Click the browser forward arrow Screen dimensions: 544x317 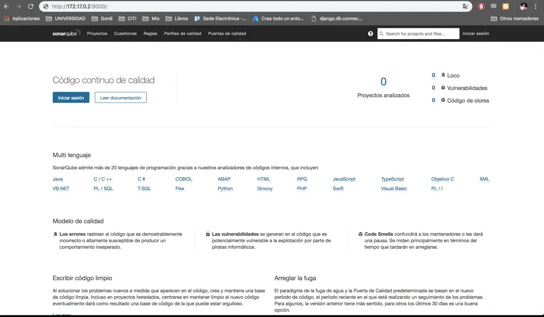(18, 6)
